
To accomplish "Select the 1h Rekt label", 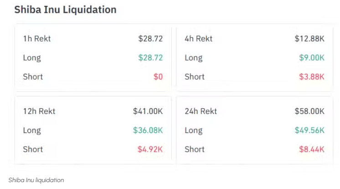I will coord(37,39).
